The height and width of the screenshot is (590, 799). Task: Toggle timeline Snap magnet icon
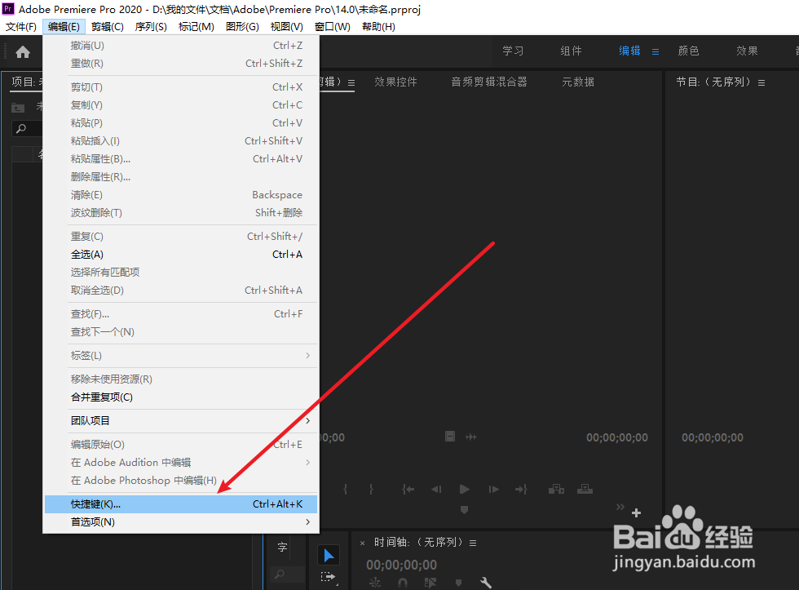coord(403,583)
